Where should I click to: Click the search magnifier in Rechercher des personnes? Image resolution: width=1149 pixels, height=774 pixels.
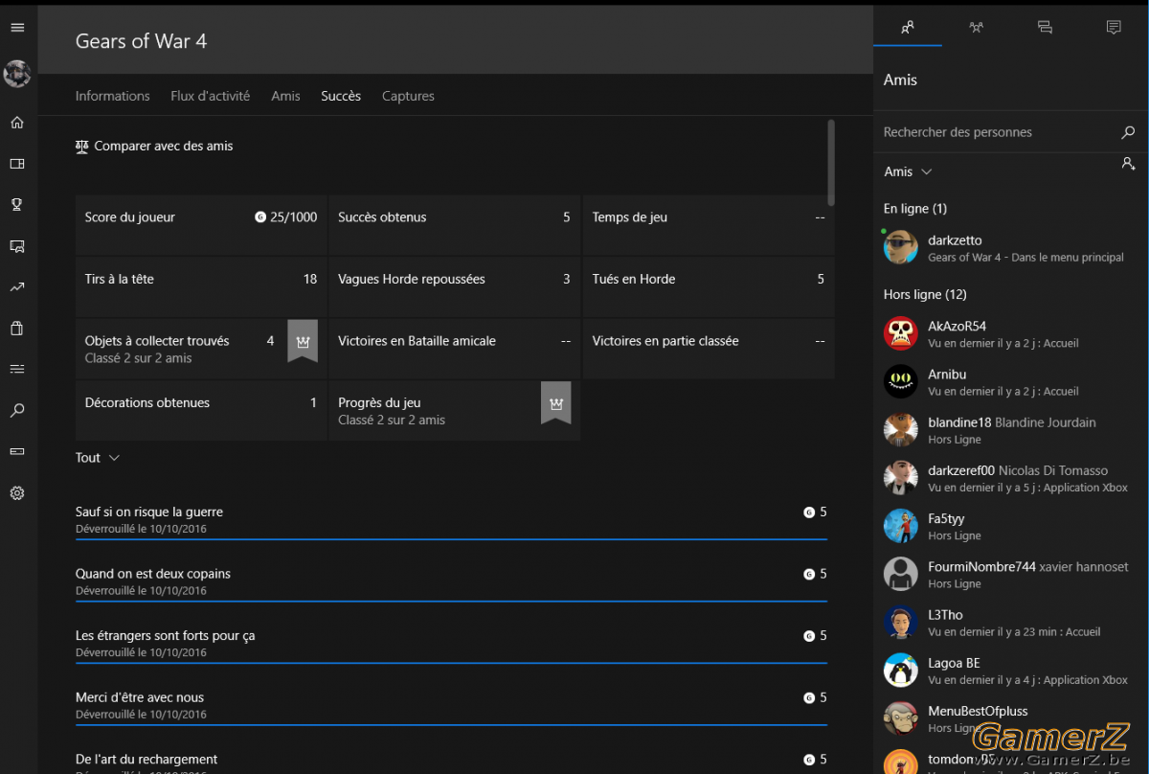(1128, 132)
